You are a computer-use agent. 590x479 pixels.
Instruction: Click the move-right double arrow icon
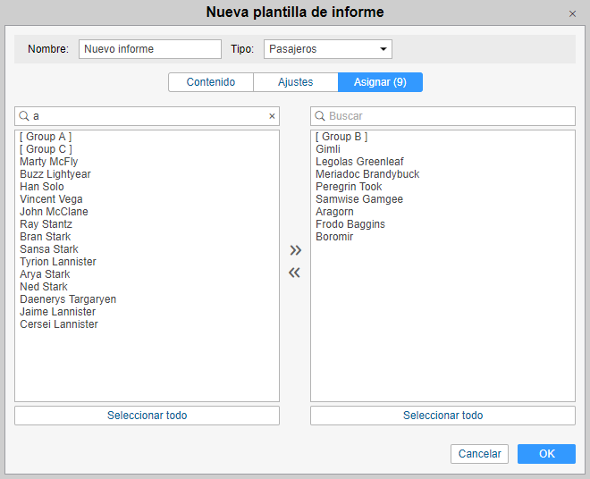click(295, 250)
